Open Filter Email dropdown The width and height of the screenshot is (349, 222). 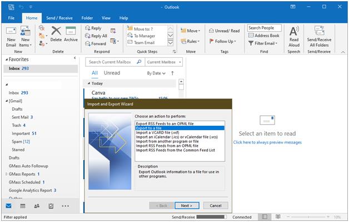tap(263, 43)
